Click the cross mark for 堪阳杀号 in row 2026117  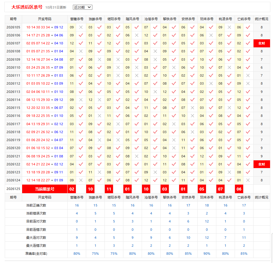(x=118, y=124)
